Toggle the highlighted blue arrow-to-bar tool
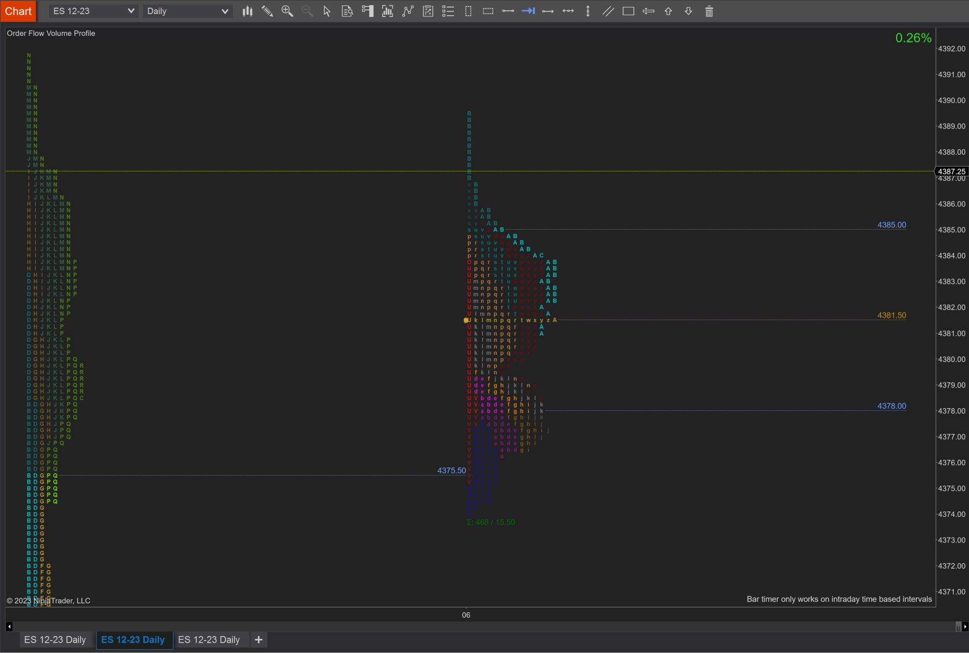The image size is (969, 653). coord(528,11)
